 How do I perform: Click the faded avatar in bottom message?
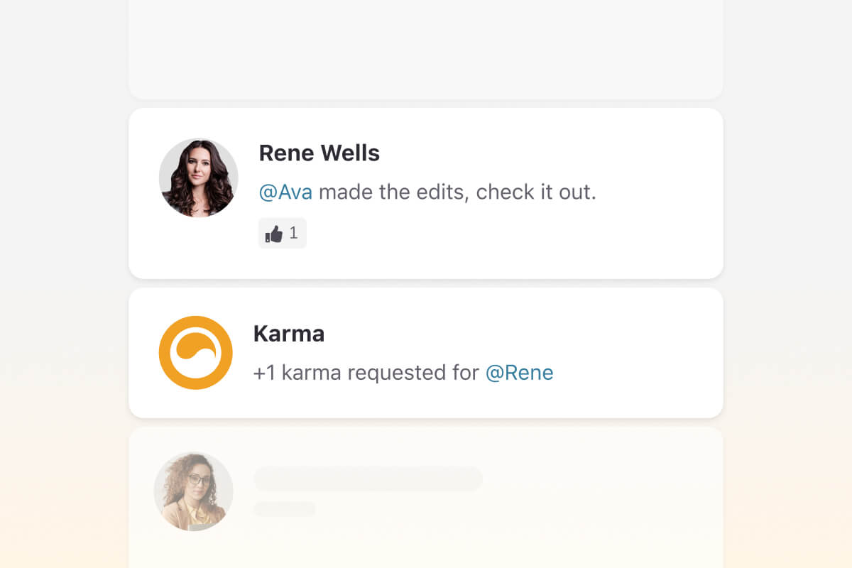pyautogui.click(x=193, y=491)
